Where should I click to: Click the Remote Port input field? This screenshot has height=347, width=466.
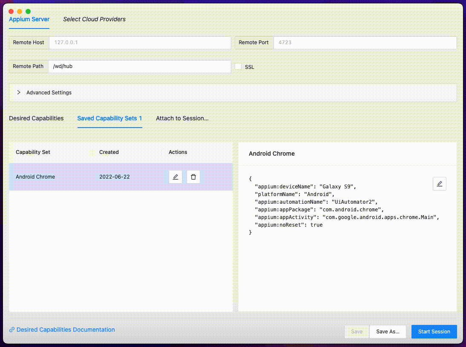pos(365,43)
